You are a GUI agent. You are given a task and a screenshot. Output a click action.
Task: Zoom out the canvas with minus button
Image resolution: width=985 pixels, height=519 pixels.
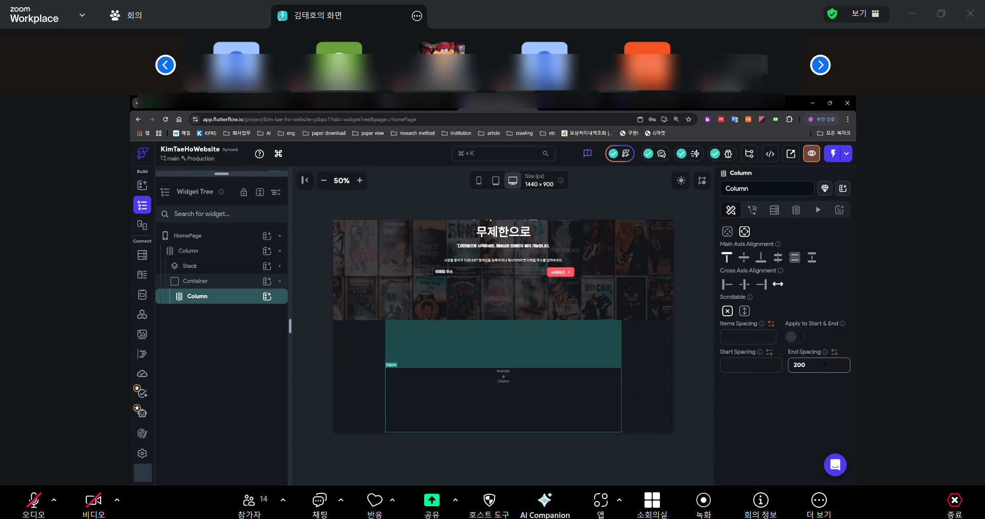324,180
